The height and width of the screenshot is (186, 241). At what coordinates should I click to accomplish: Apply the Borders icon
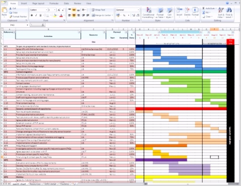(x=47, y=15)
